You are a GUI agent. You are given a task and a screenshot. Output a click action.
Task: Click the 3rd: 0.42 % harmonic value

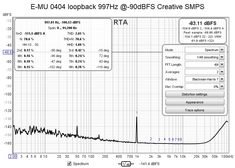click(77, 50)
